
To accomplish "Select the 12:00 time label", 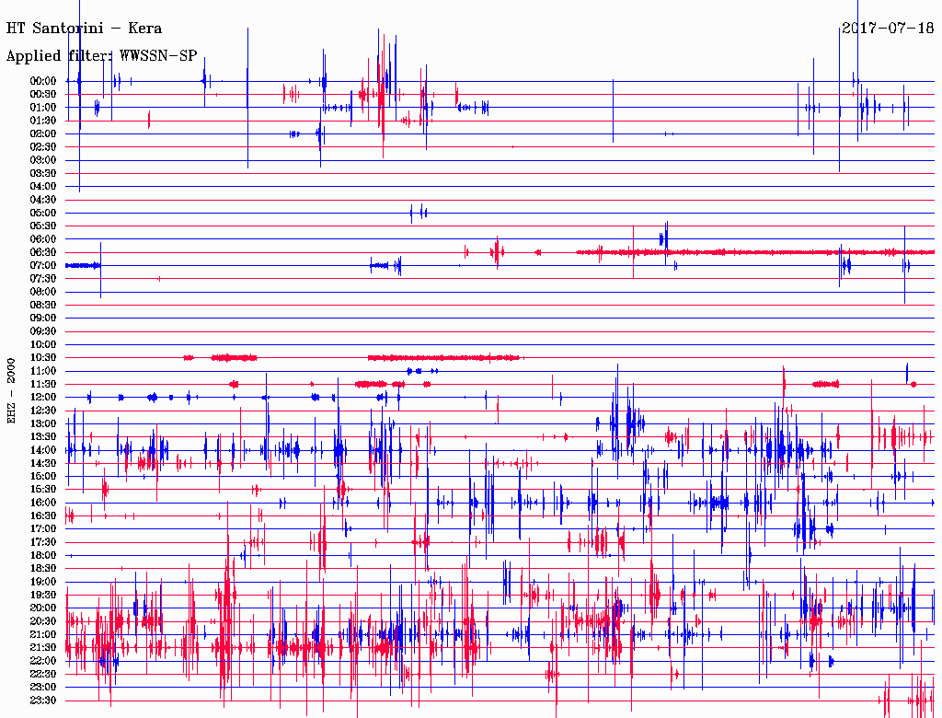I will tap(43, 398).
